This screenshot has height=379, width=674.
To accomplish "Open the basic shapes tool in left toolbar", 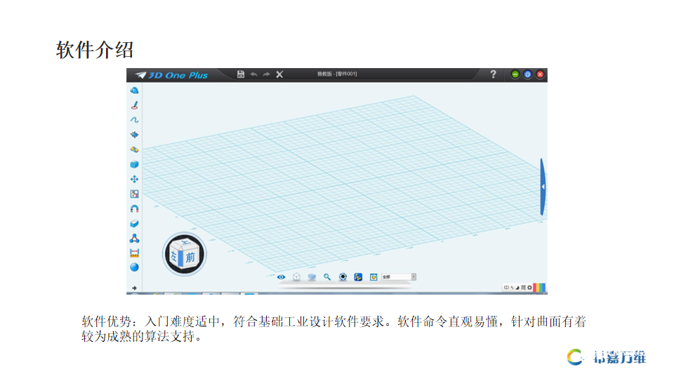I will tap(134, 90).
